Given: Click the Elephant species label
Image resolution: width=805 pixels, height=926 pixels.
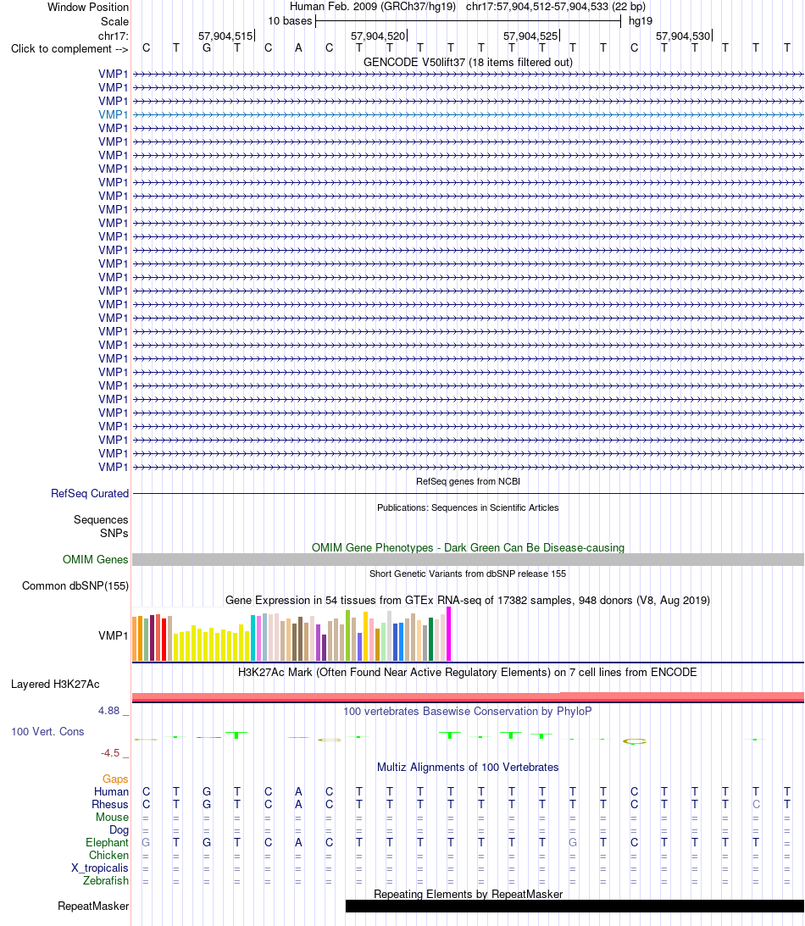Looking at the screenshot, I should click(x=107, y=842).
